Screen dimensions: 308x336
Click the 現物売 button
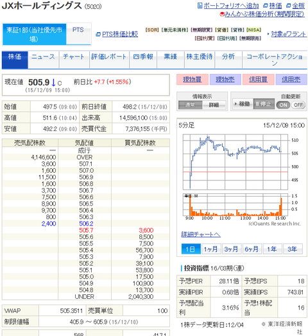click(x=225, y=80)
